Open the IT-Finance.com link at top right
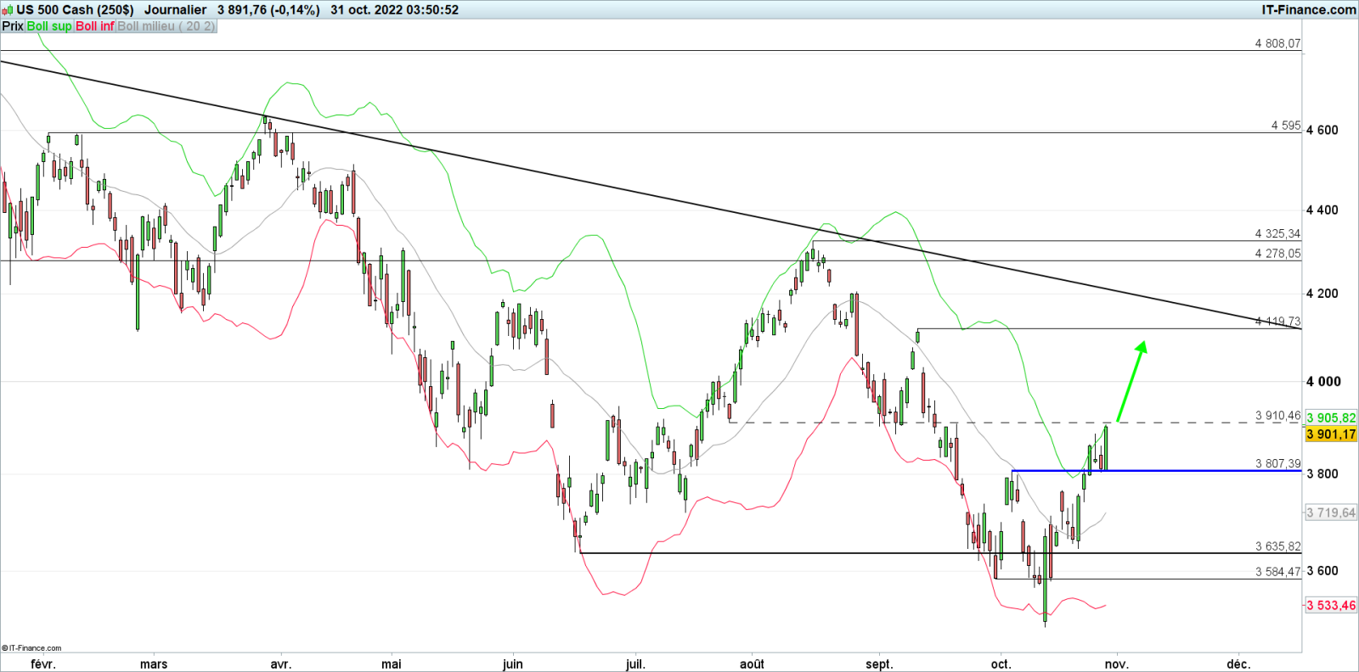1359x672 pixels. [x=1309, y=10]
